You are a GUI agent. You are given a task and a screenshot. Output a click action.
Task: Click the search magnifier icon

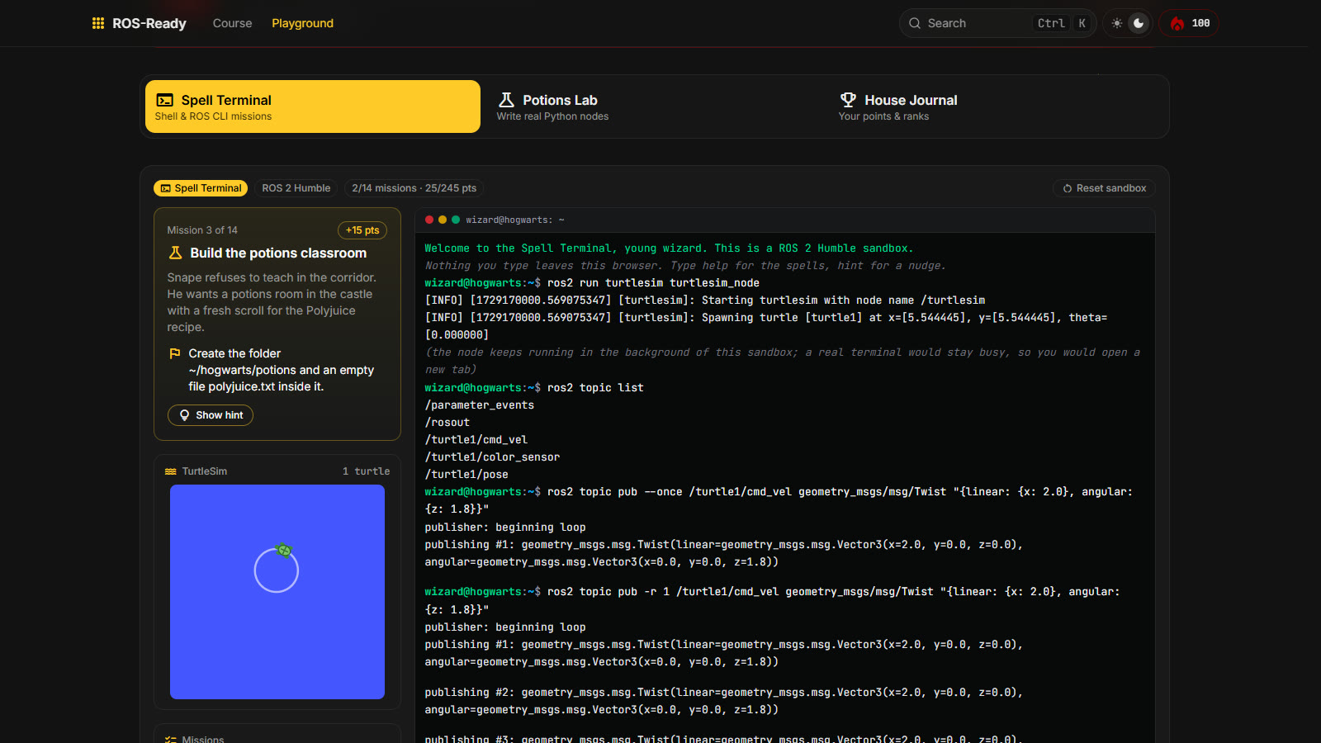[915, 23]
